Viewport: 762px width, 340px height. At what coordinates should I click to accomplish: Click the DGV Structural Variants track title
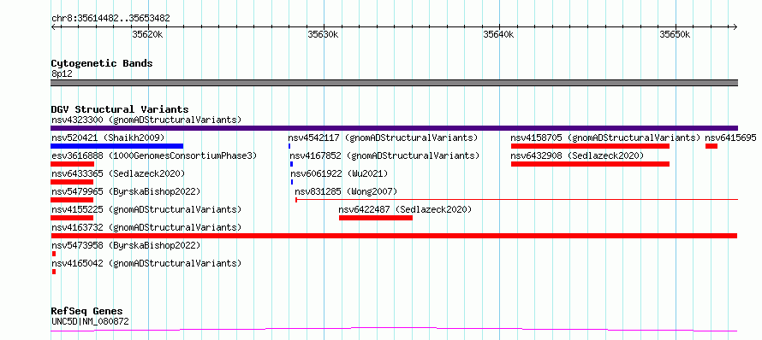pos(120,109)
